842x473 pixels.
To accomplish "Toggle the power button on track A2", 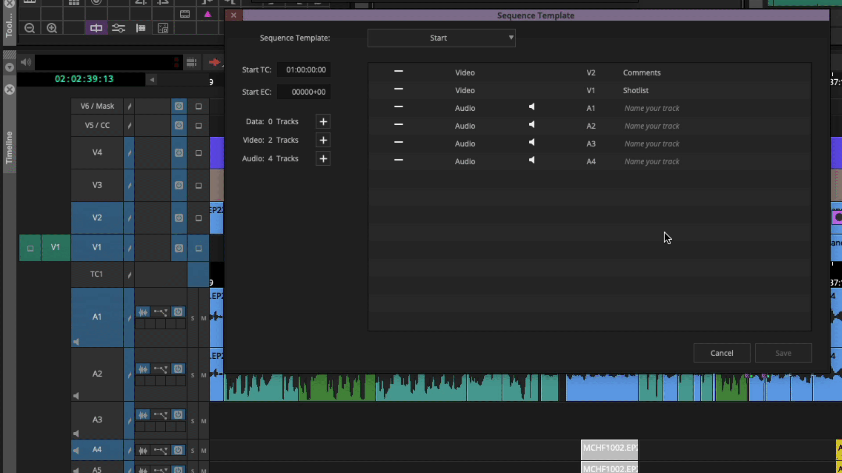I will (178, 368).
